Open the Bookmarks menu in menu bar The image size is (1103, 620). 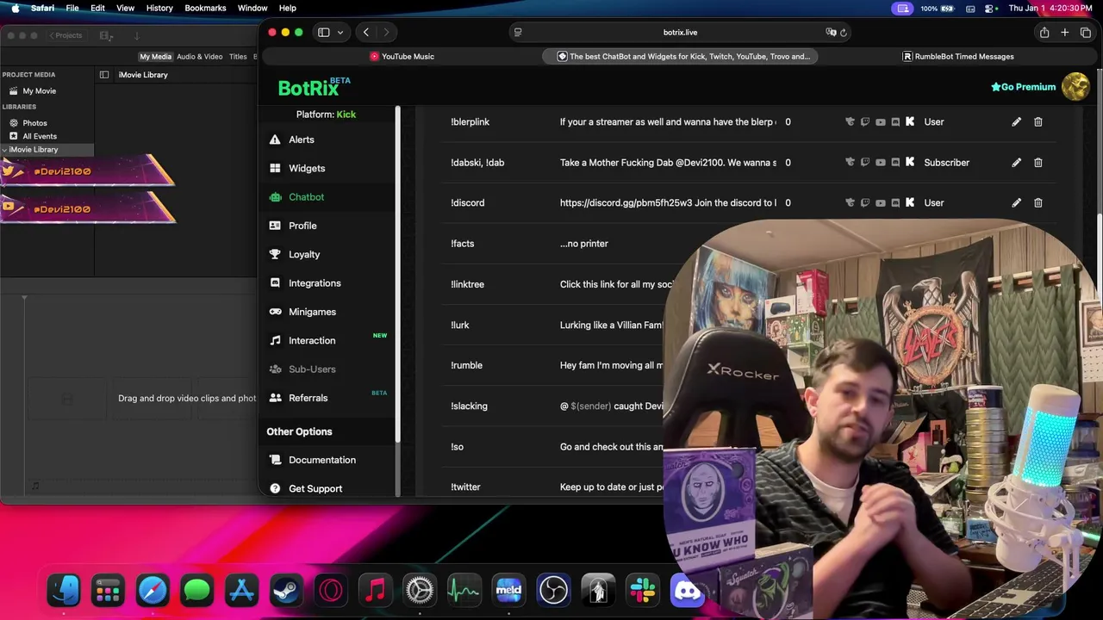(205, 8)
